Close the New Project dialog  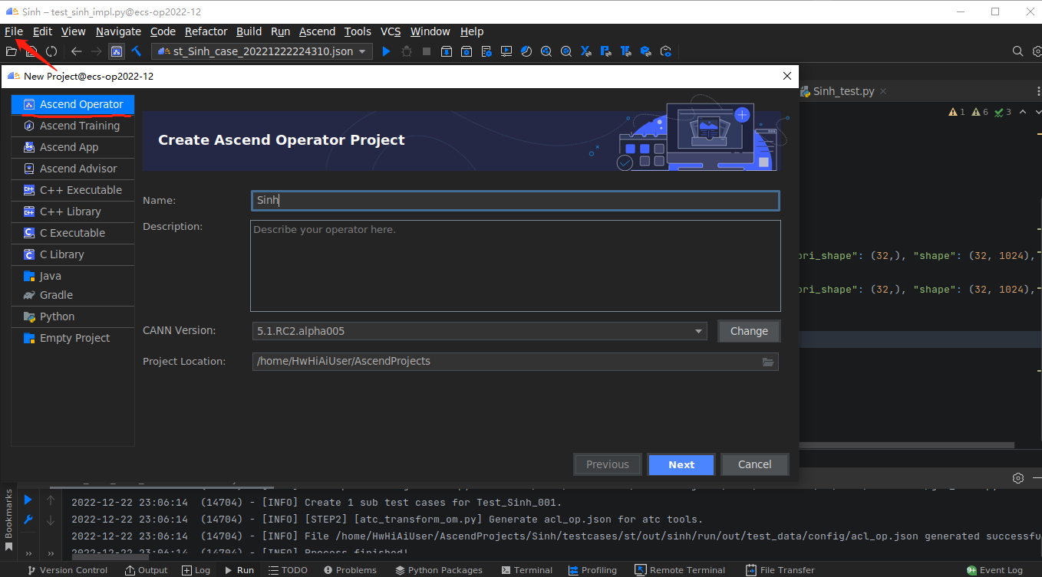click(786, 76)
